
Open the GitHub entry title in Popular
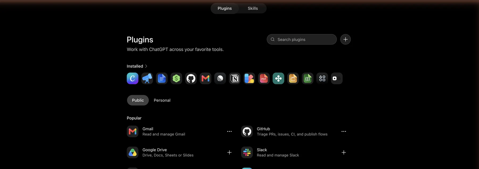[x=263, y=129]
